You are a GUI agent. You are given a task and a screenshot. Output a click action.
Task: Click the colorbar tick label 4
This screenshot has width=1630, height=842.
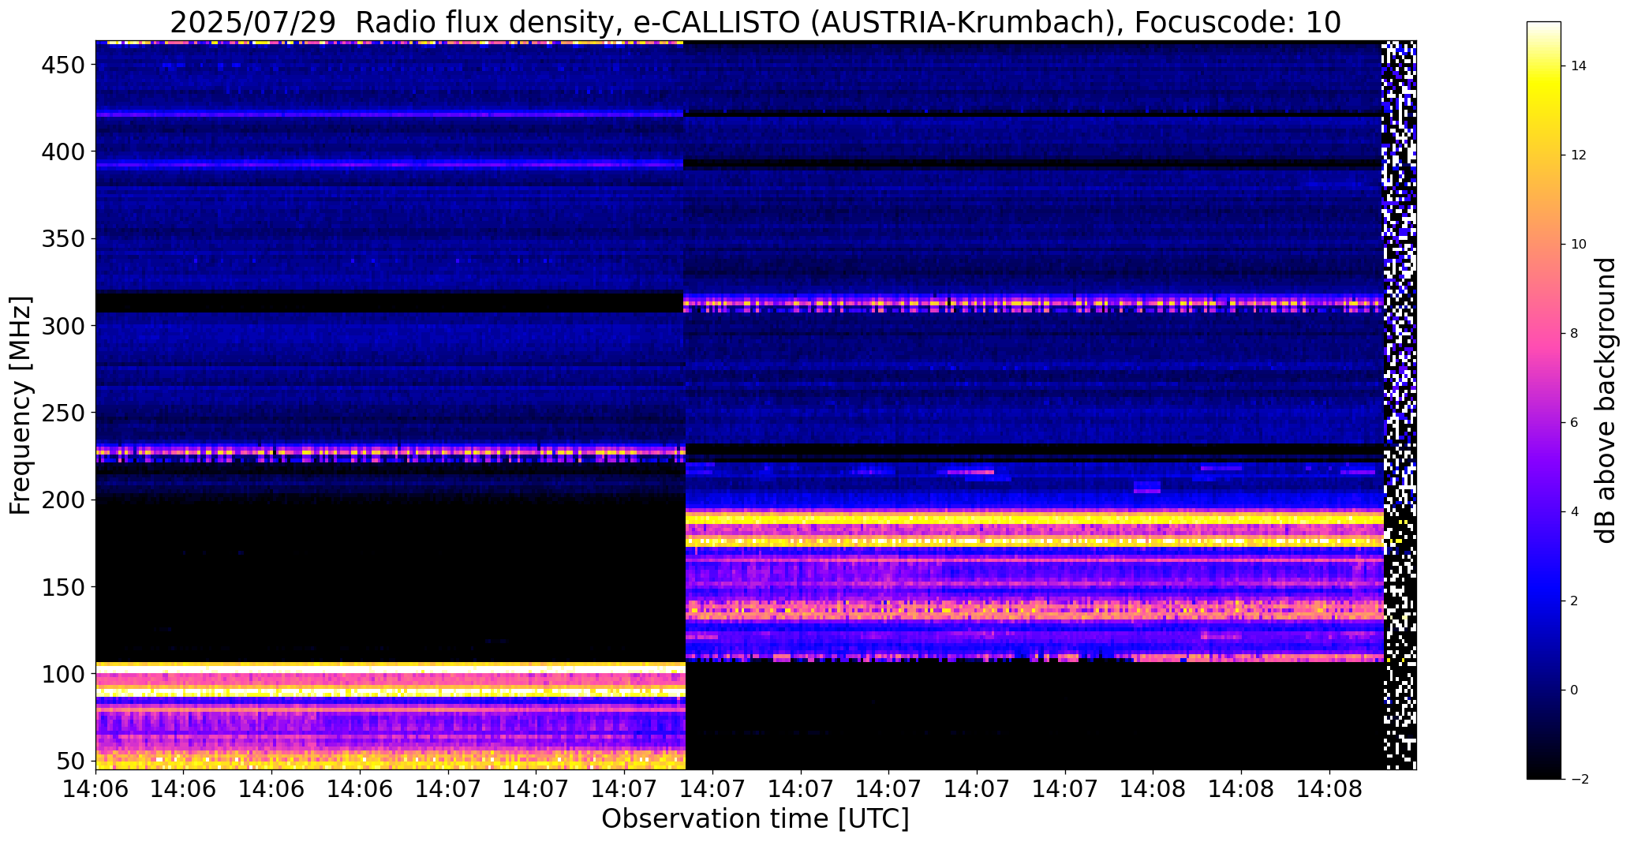tap(1575, 512)
